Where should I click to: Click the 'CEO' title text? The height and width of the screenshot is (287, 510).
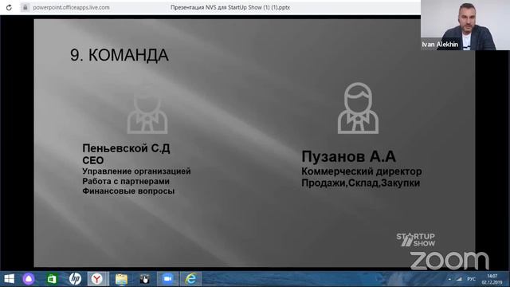pyautogui.click(x=93, y=160)
